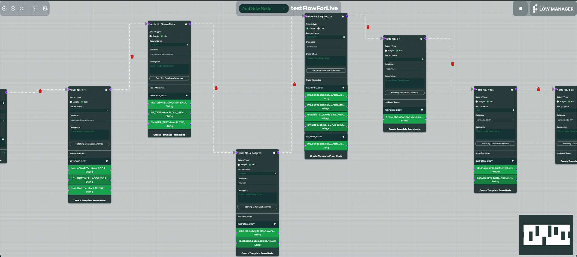Click Fetching Database Schemas in Node No. 4 posgres
The width and height of the screenshot is (577, 257).
tap(257, 207)
